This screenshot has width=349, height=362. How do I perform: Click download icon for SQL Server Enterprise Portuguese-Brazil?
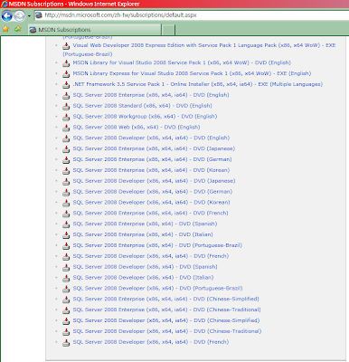(66, 246)
